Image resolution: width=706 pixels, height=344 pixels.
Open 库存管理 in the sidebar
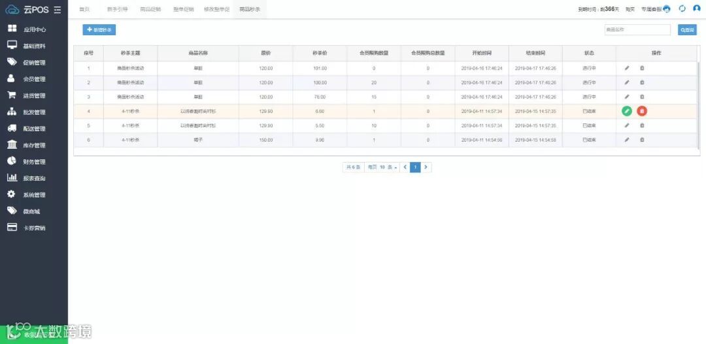pos(34,146)
